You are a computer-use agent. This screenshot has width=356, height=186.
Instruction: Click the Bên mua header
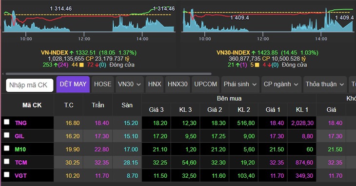coord(229,98)
